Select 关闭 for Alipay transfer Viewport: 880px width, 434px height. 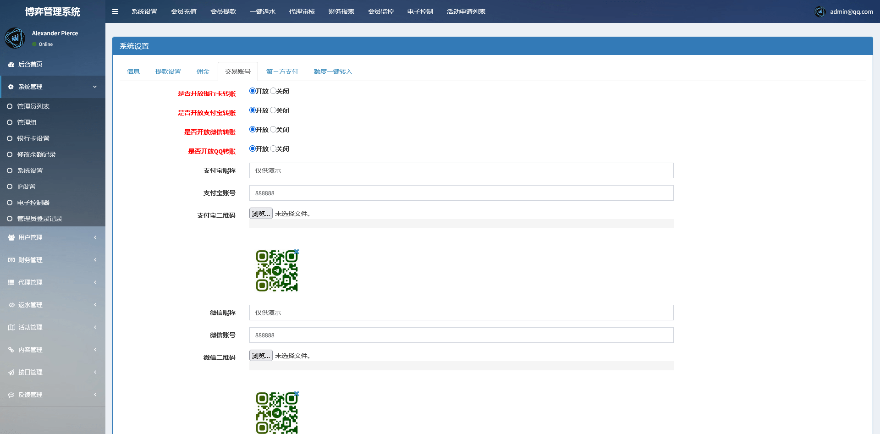pyautogui.click(x=273, y=110)
